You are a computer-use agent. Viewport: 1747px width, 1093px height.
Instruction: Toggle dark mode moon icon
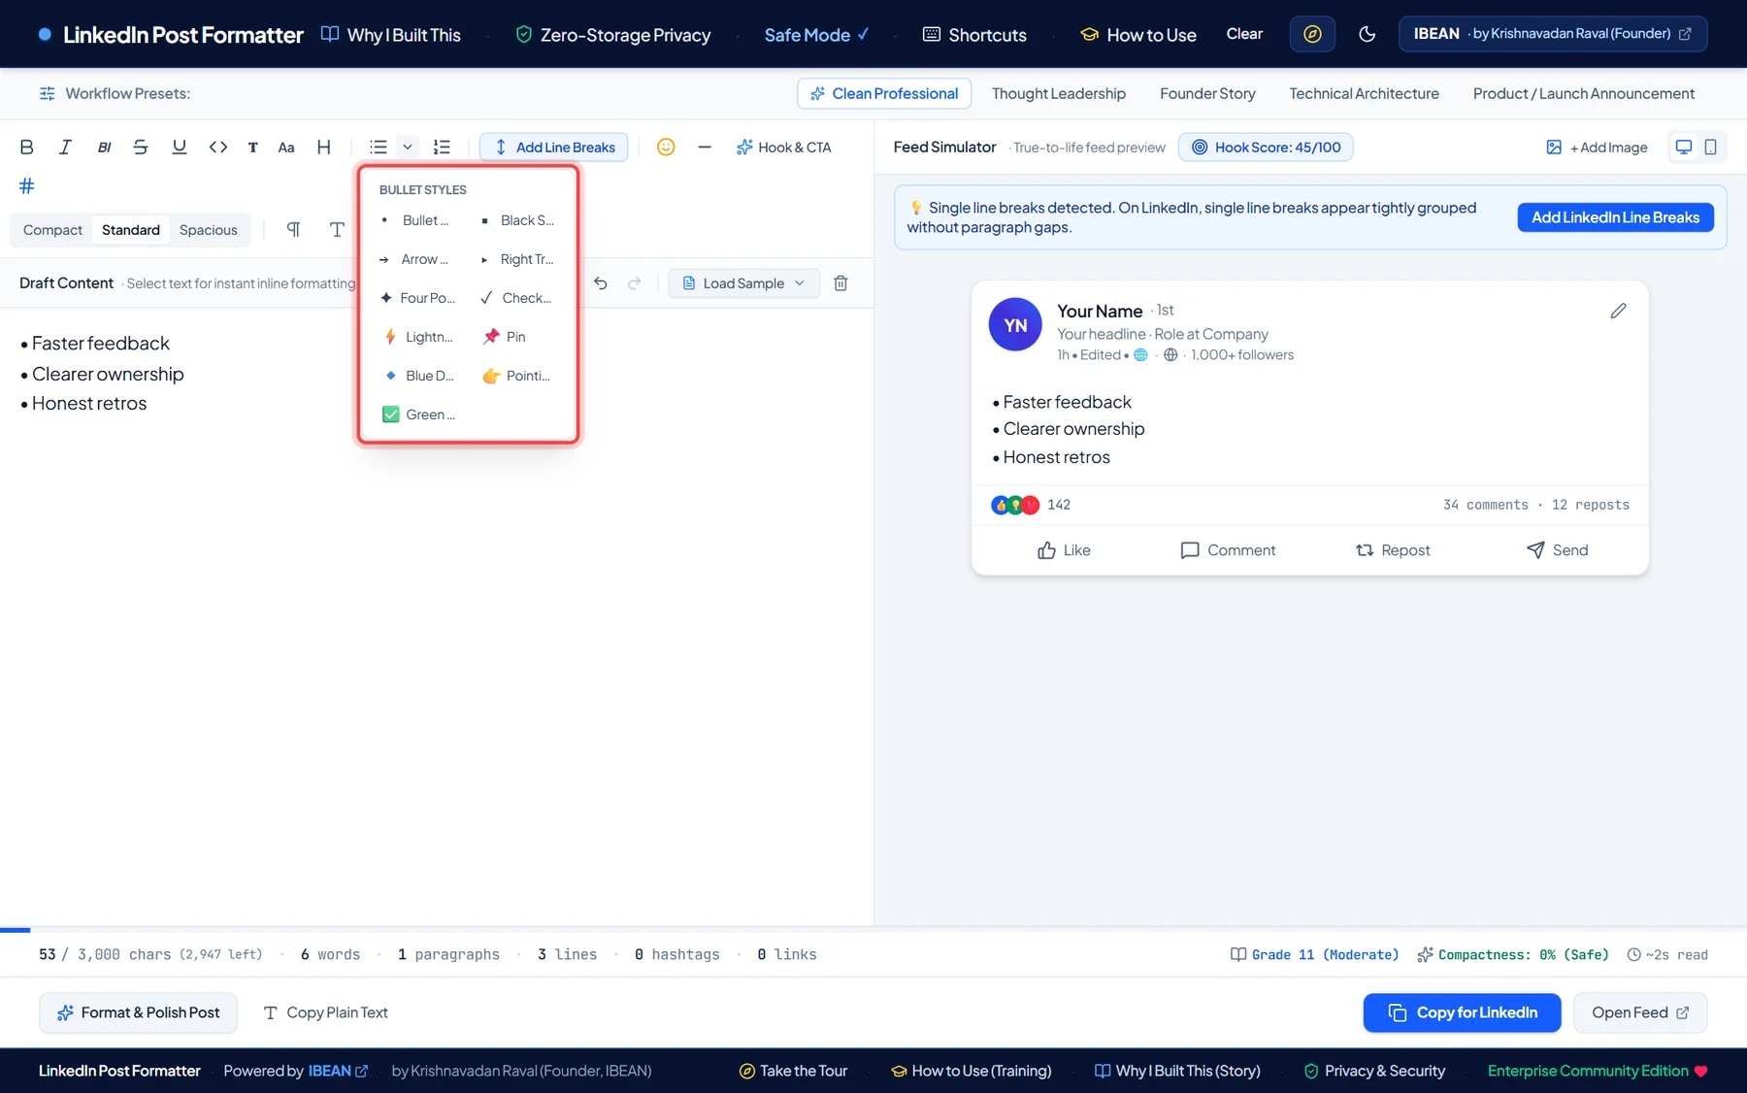[x=1367, y=34]
